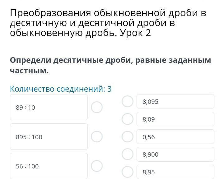Click the 89 : 10 quotient card

click(49, 108)
